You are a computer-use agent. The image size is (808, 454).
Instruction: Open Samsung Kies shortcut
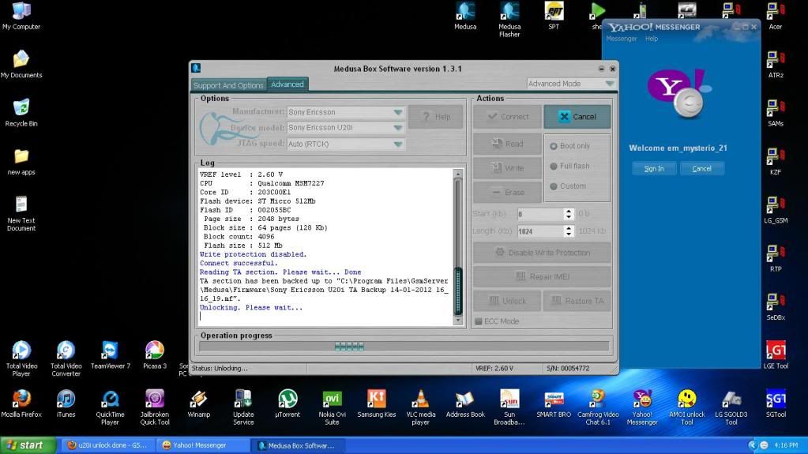[376, 403]
